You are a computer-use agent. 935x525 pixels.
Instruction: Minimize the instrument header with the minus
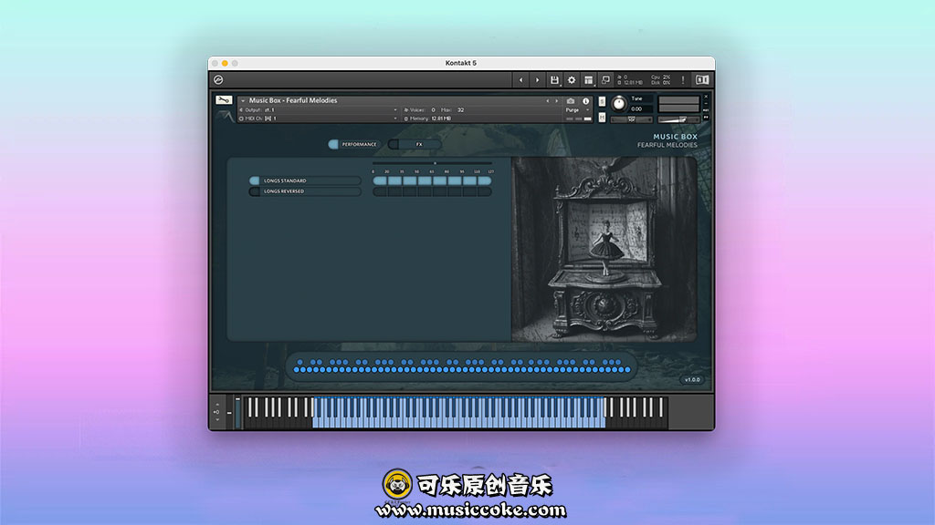pos(706,104)
